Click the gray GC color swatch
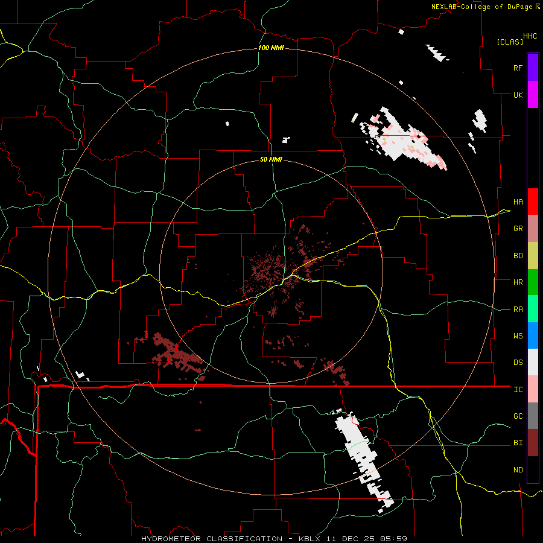Viewport: 543px width, 543px height. [533, 416]
